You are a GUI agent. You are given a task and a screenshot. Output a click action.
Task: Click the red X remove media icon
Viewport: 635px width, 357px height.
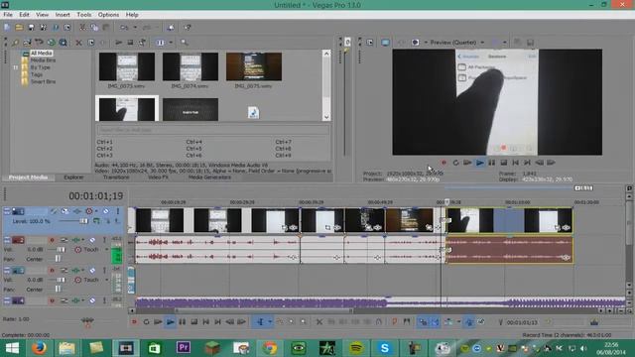pyautogui.click(x=78, y=42)
